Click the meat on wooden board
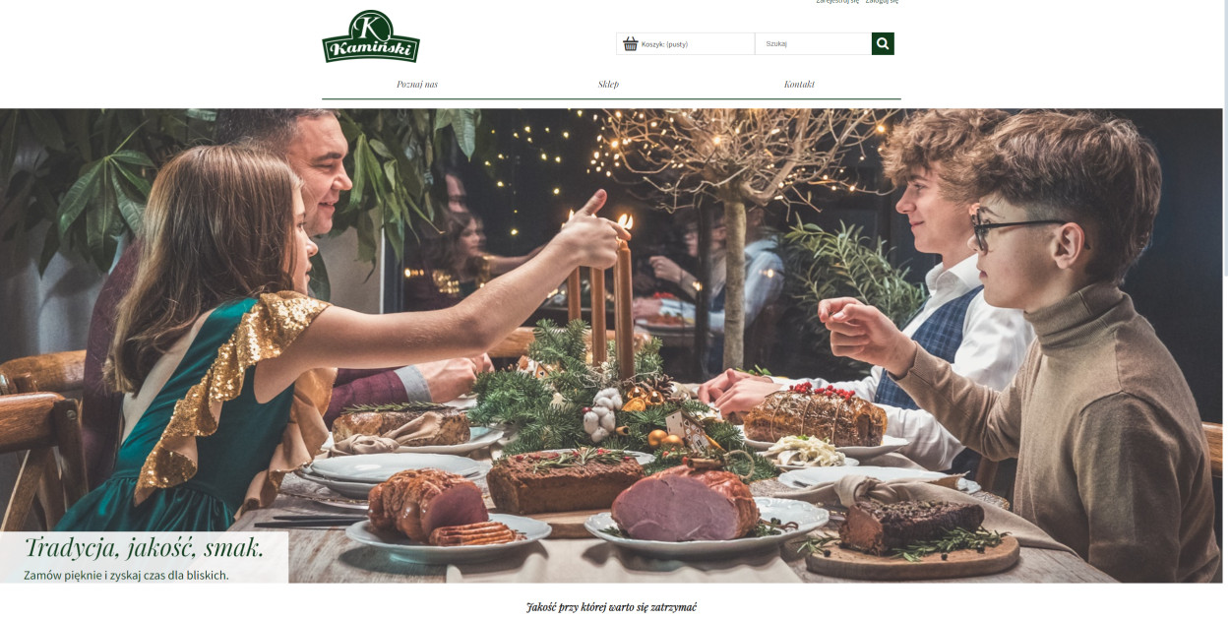Image resolution: width=1230 pixels, height=620 pixels. click(x=910, y=524)
